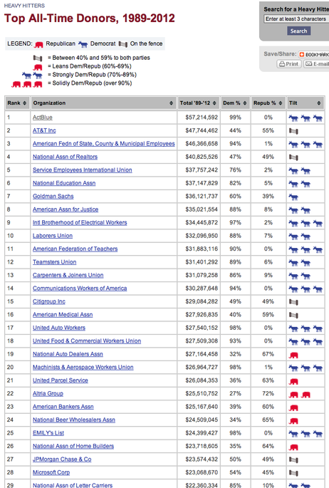Viewport: 329px width, 488px height.
Task: Focus the Heavy Hitter search input field
Action: coord(296,19)
